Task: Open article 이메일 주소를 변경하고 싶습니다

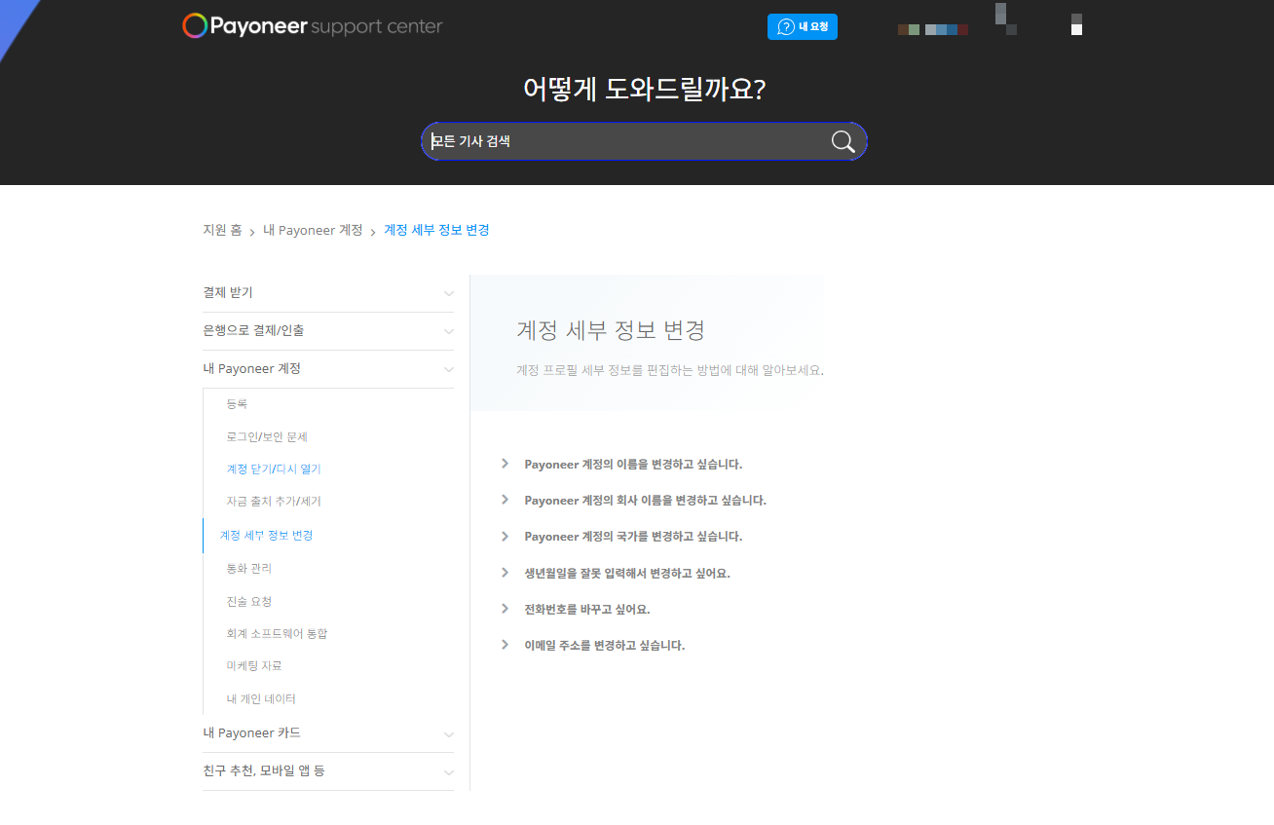Action: [x=604, y=645]
